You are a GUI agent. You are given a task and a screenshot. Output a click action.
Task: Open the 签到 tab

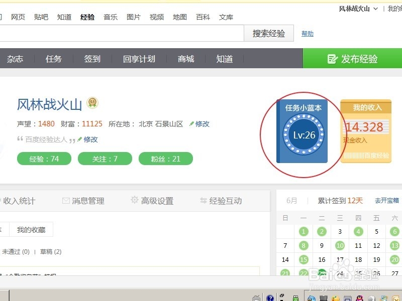91,58
